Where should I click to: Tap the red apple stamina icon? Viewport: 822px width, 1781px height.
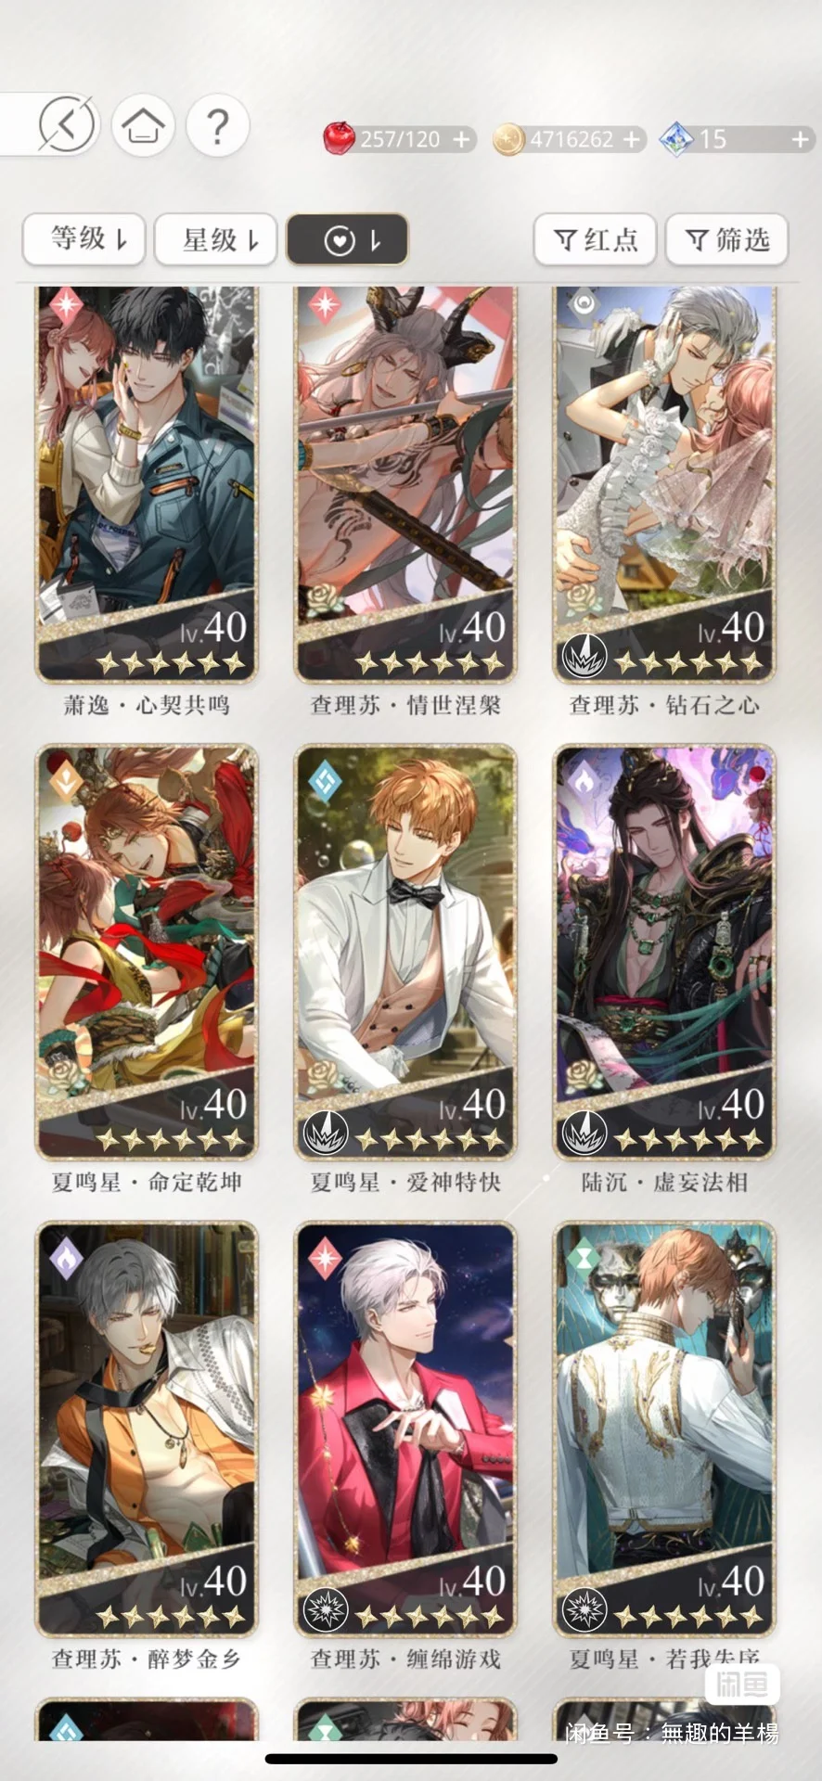coord(339,138)
